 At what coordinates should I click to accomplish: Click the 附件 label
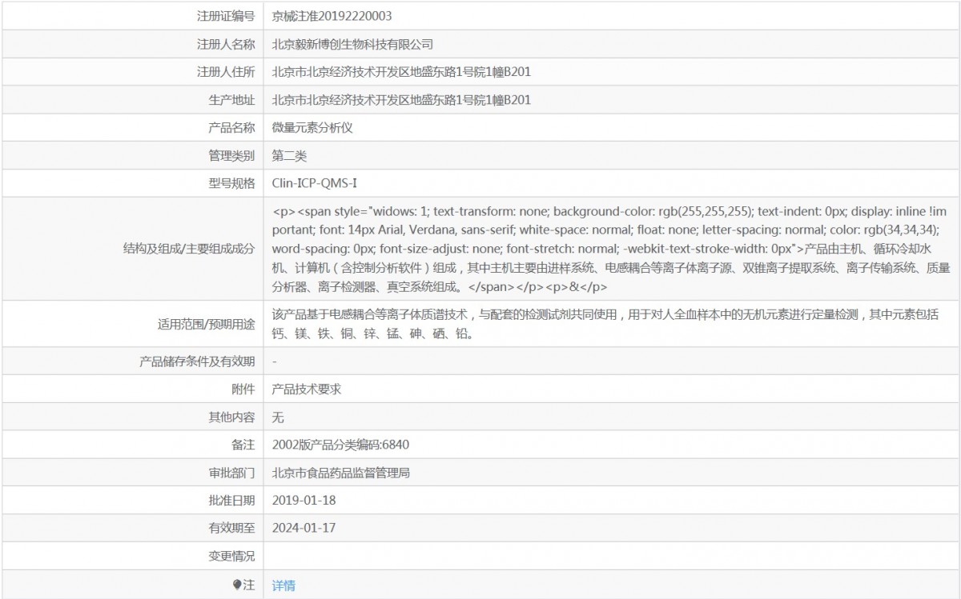(x=243, y=389)
